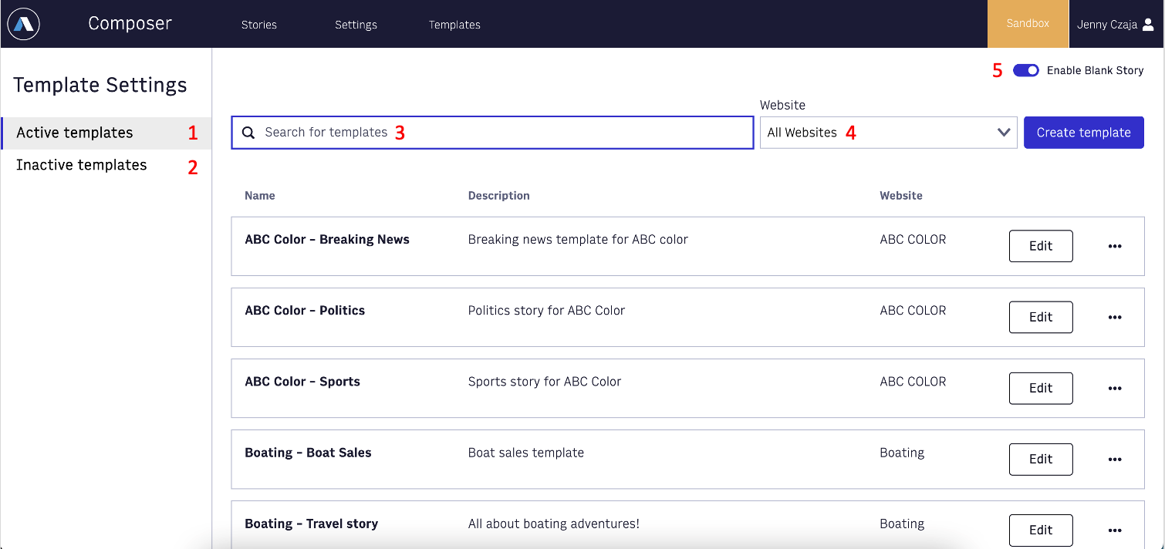Screen dimensions: 1165x549
Task: Click the user profile icon beside Jenny Czaja
Action: pos(1148,24)
